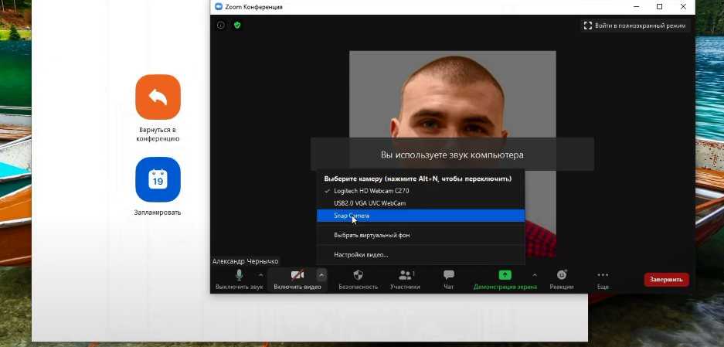
Task: Expand screen sharing options arrow
Action: click(535, 275)
